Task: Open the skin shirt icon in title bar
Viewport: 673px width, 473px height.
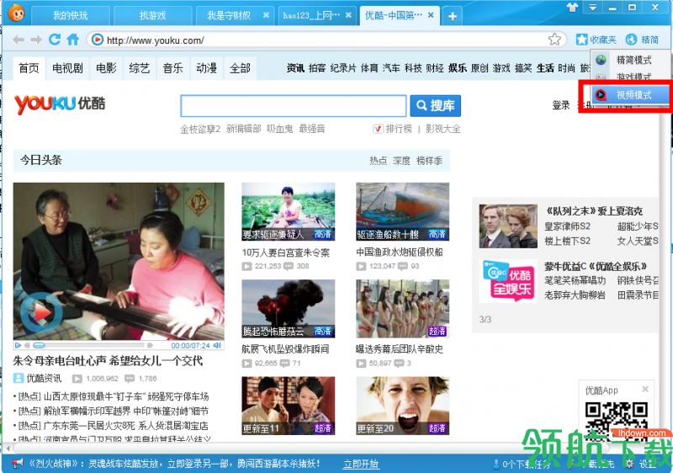Action: pos(572,8)
